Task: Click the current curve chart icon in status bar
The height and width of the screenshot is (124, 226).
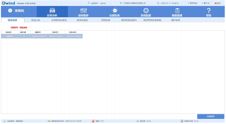Action: coord(5,121)
